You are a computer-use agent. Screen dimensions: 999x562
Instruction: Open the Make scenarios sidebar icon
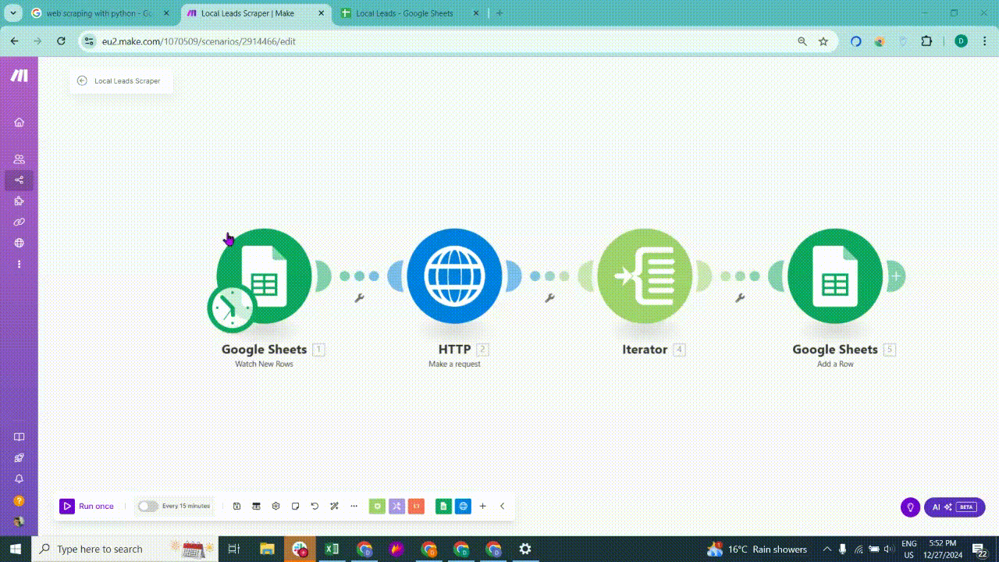click(x=19, y=180)
